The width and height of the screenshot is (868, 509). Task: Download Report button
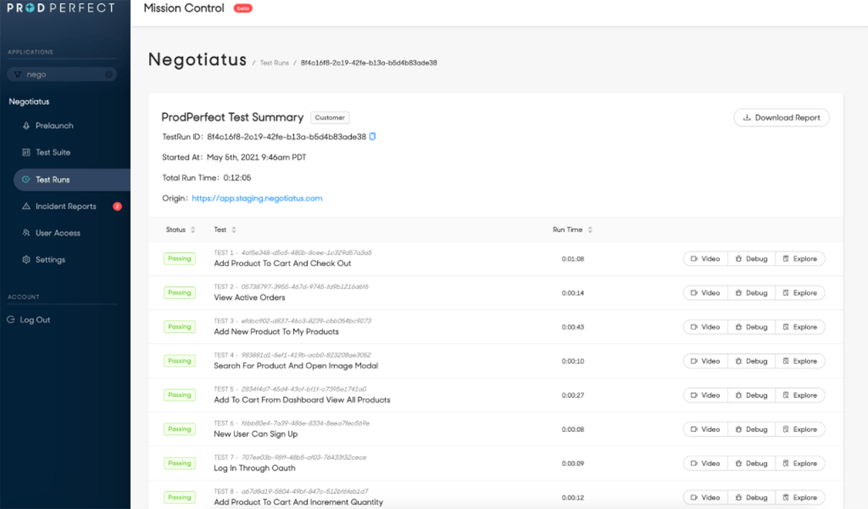781,117
